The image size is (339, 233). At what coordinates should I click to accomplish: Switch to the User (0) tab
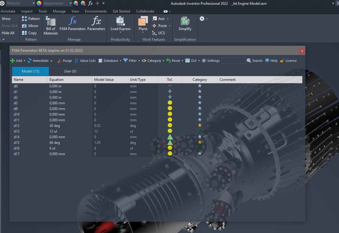click(70, 71)
